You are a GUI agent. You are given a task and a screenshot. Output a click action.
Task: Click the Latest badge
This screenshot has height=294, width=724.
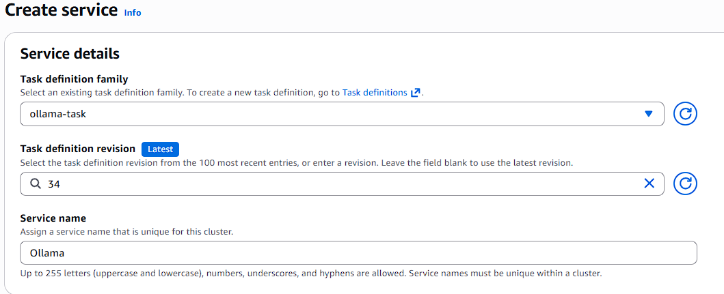(160, 149)
